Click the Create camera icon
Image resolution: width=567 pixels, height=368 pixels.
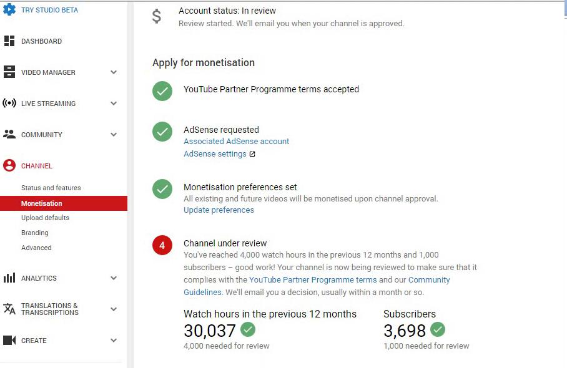(x=9, y=340)
